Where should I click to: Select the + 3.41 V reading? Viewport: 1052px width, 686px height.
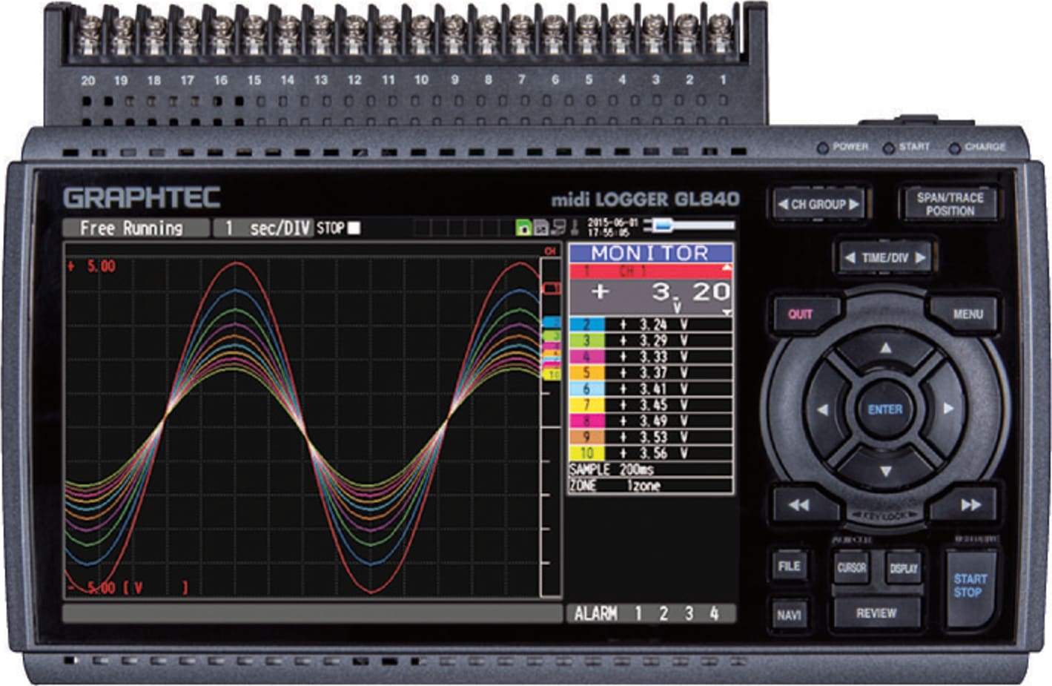(x=654, y=389)
